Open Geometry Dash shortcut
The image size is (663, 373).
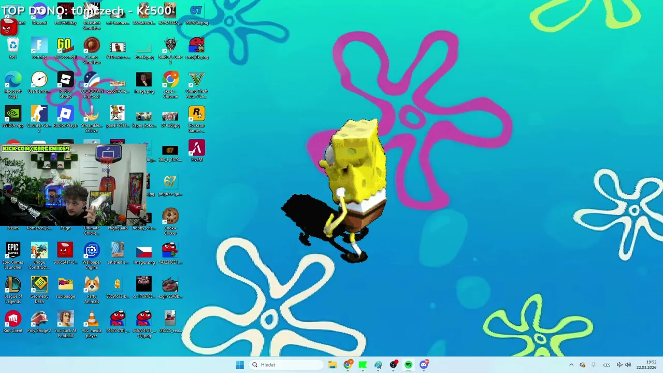(x=39, y=290)
